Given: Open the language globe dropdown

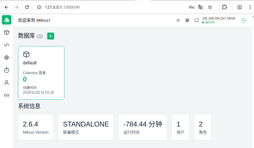Looking at the screenshot, I should (x=187, y=20).
